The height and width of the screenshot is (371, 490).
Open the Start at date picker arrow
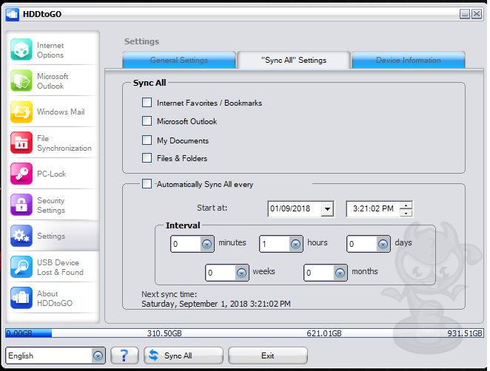(x=327, y=208)
